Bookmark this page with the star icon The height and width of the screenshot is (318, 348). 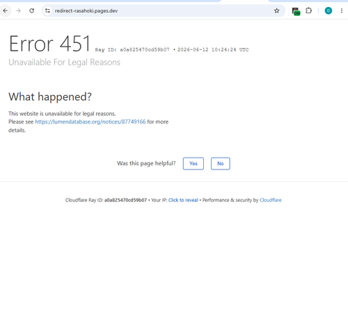point(276,10)
